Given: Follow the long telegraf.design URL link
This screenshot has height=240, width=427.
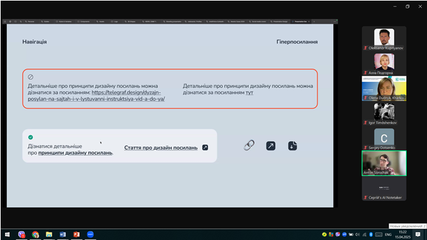Looking at the screenshot, I should (x=97, y=96).
